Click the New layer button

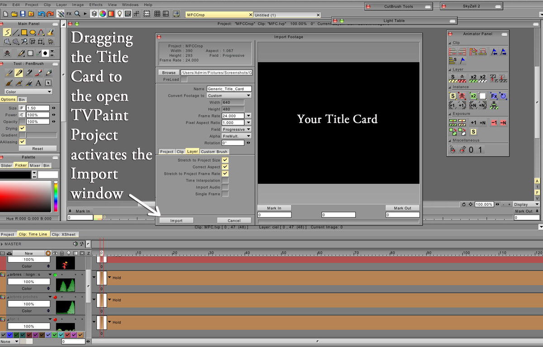(x=29, y=253)
